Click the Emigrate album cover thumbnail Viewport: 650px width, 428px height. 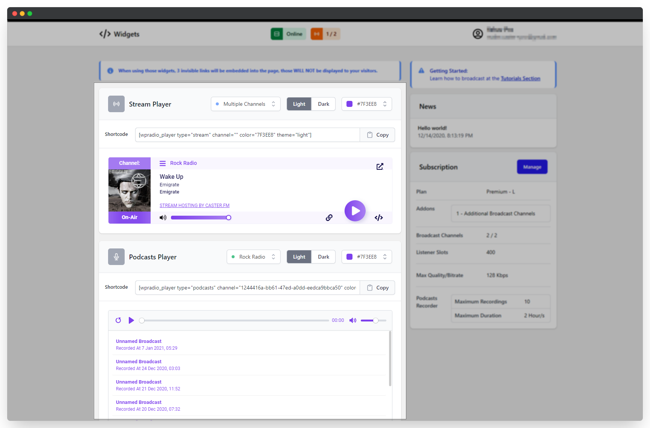click(x=130, y=190)
